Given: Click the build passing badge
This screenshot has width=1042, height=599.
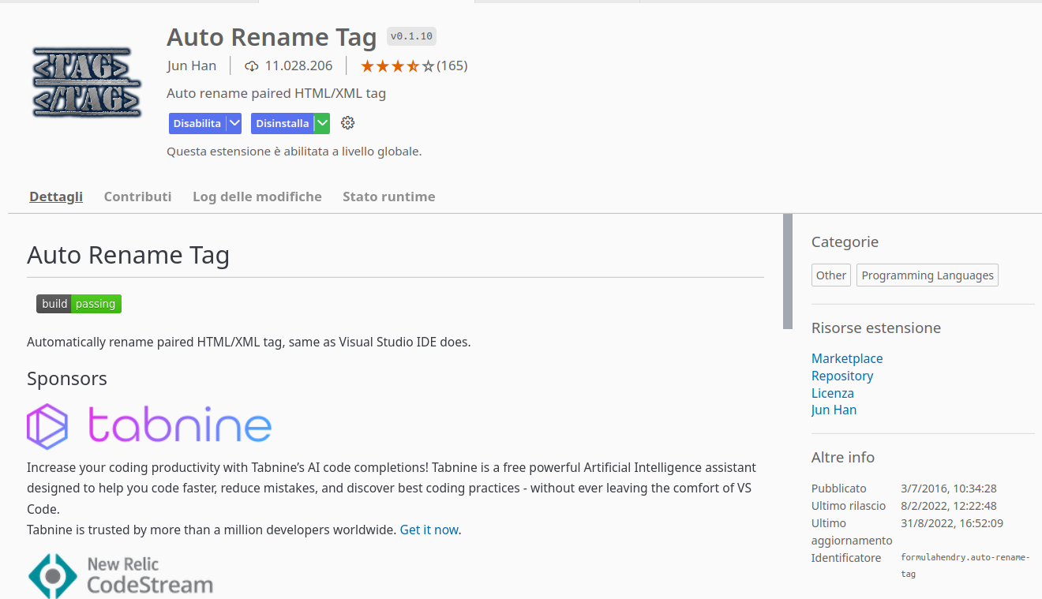Looking at the screenshot, I should (79, 304).
